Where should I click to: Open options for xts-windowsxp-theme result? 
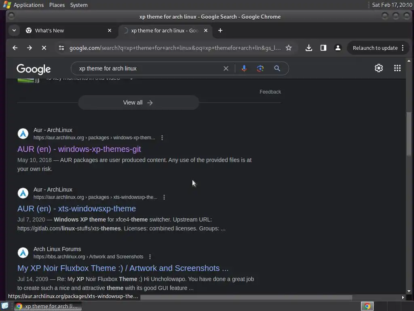point(164,197)
